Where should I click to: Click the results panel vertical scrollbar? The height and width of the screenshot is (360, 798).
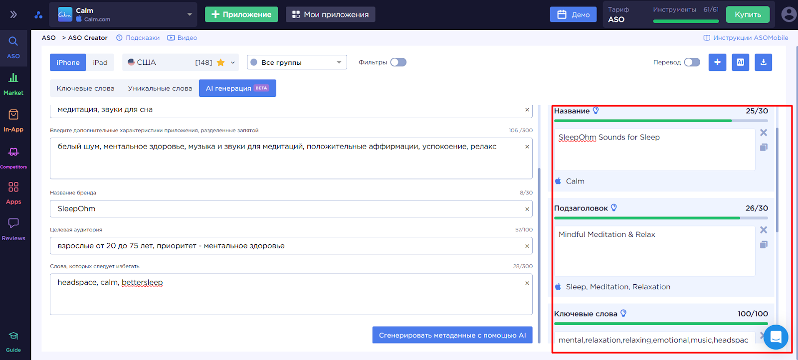[x=777, y=180]
